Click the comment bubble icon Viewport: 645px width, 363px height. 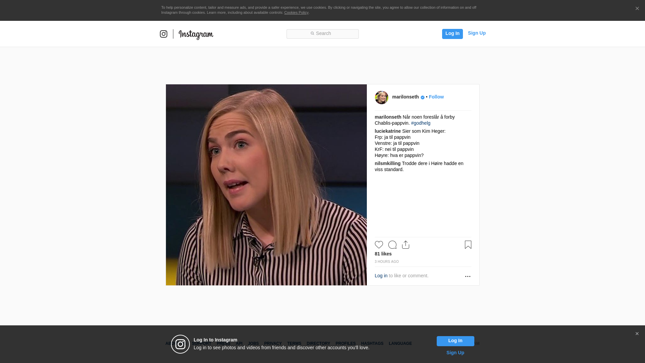[392, 245]
